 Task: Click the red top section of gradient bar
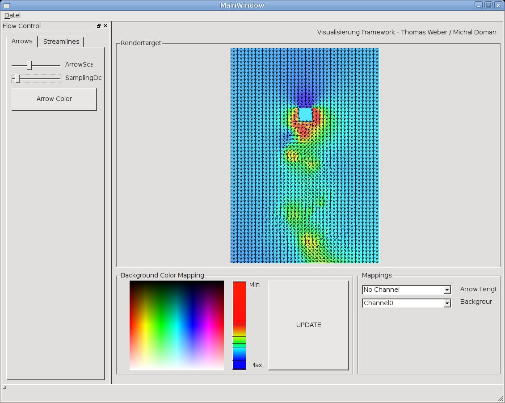(x=239, y=303)
